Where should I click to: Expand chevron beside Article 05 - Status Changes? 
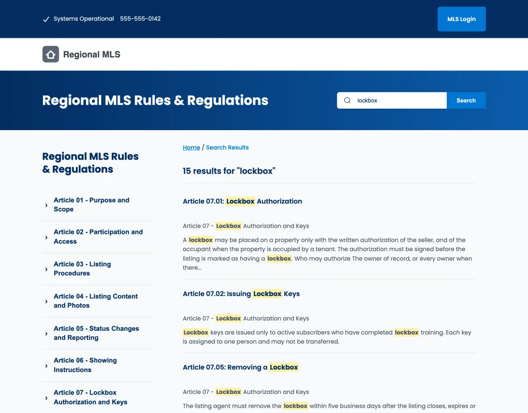(x=46, y=333)
